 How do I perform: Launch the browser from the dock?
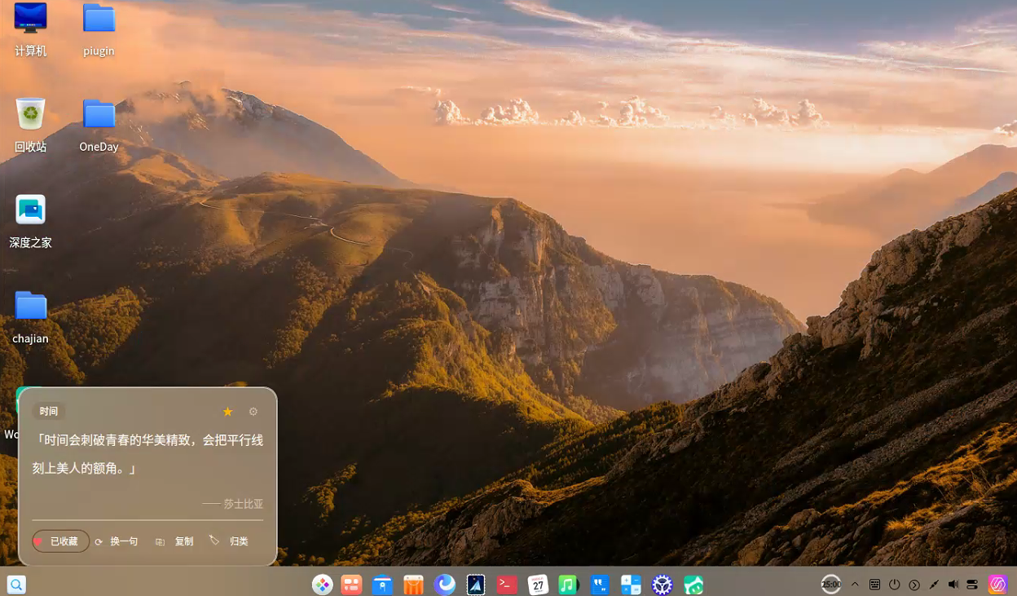click(445, 585)
